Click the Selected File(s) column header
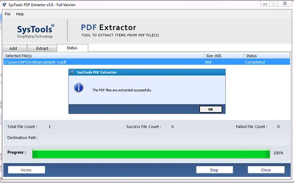This screenshot has height=183, width=294. 104,56
